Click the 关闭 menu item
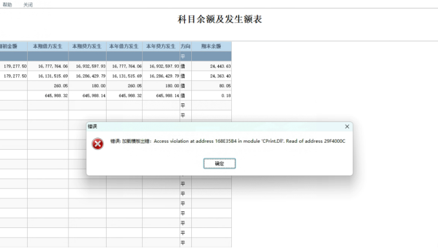The image size is (438, 248). coord(28,5)
